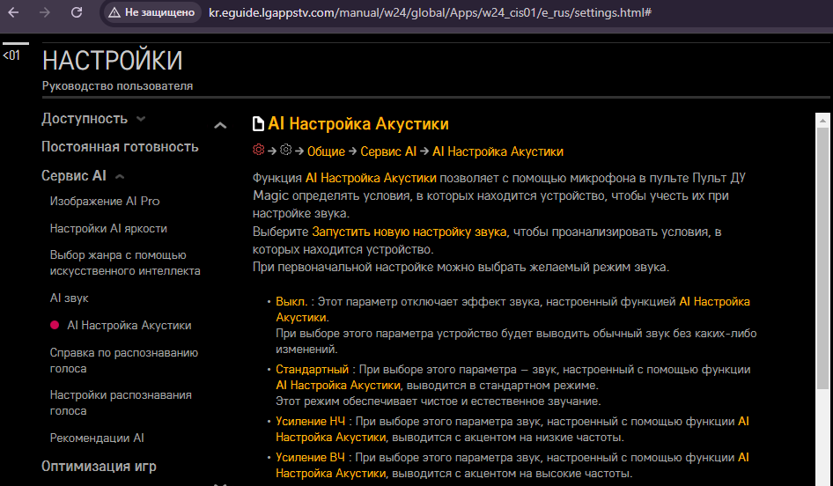Go back via the '<01' chapter icon
833x486 pixels.
pyautogui.click(x=11, y=55)
